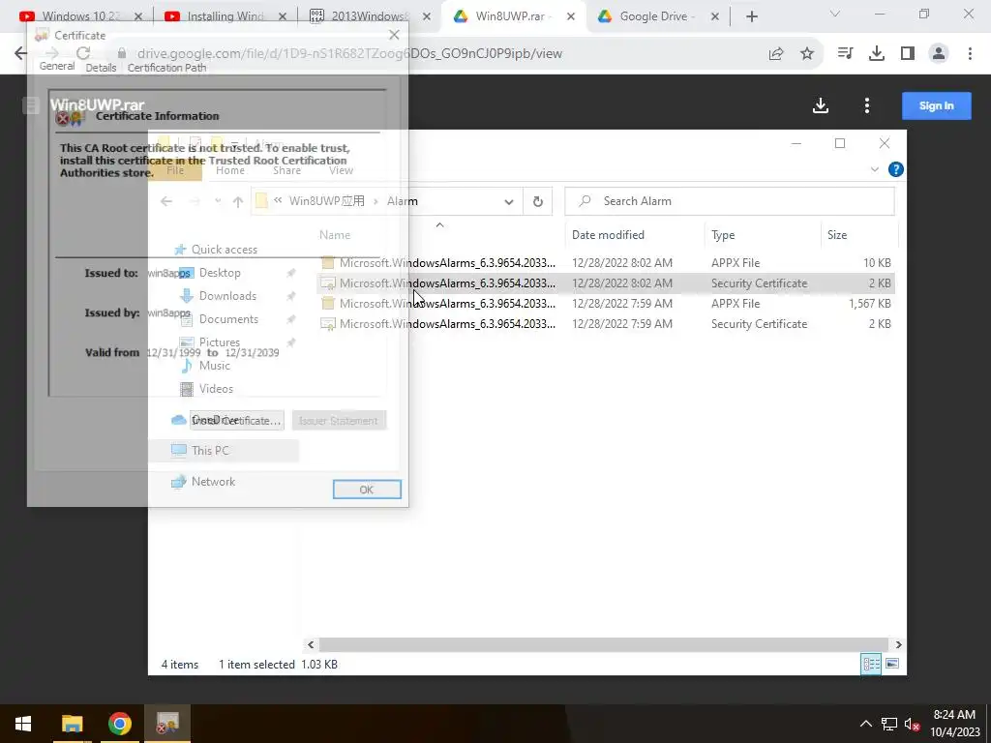Share this page icon in address bar
This screenshot has height=743, width=991.
pyautogui.click(x=776, y=54)
